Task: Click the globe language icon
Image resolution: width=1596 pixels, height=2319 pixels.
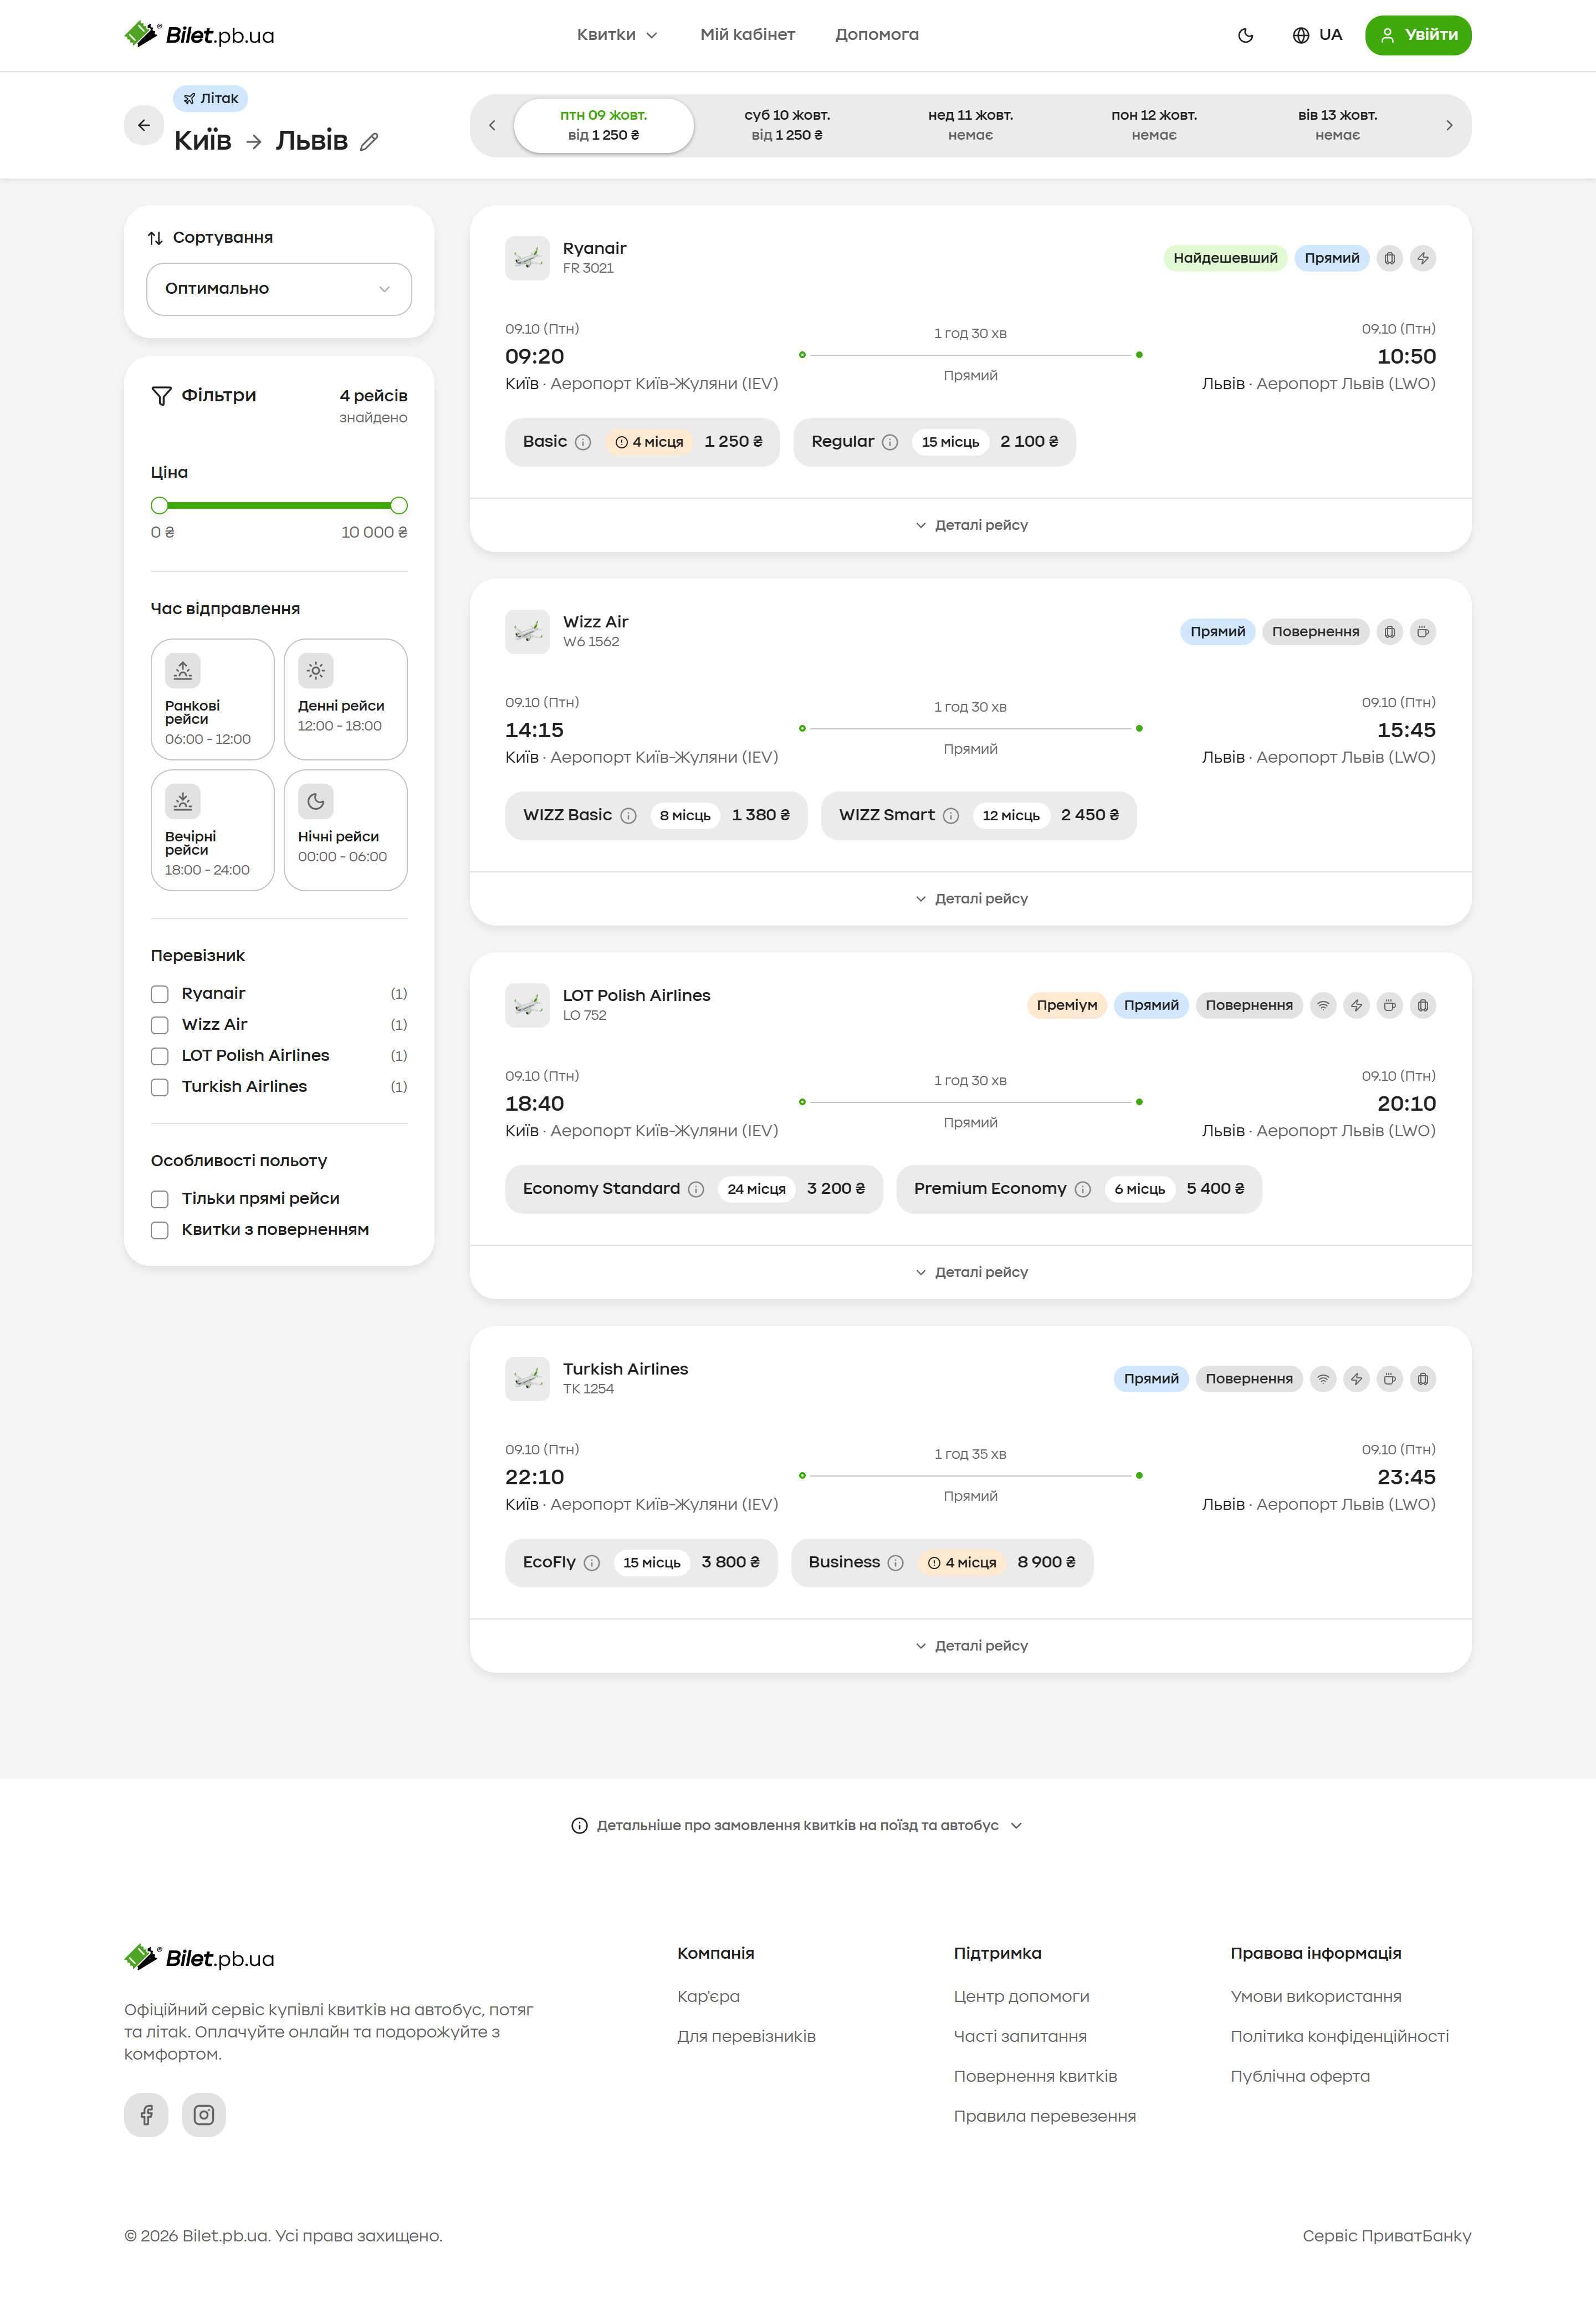Action: click(x=1300, y=35)
